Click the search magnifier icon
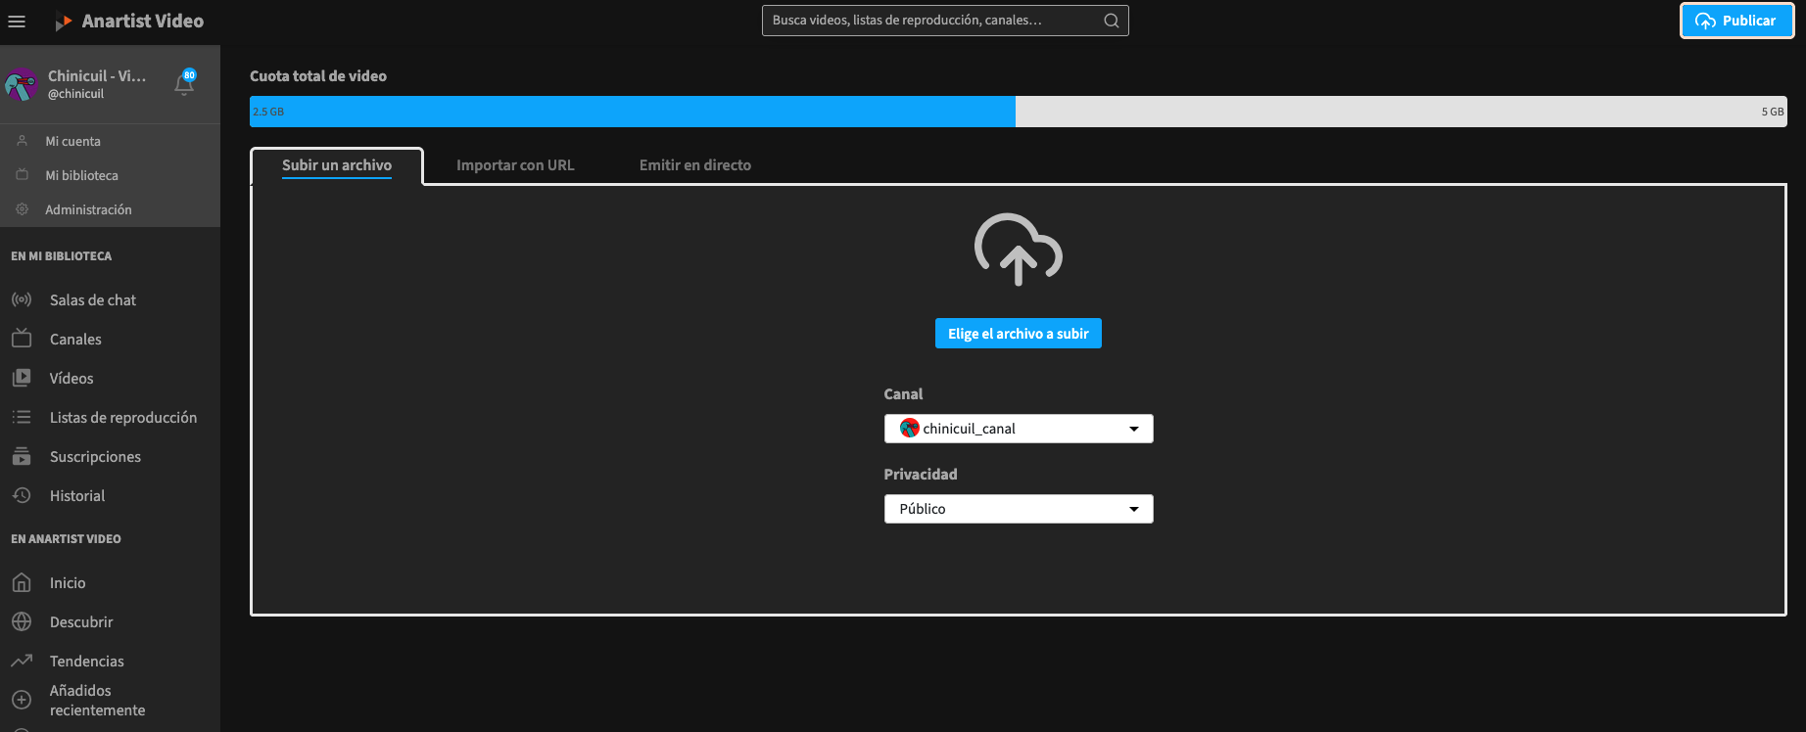1806x732 pixels. (1111, 21)
